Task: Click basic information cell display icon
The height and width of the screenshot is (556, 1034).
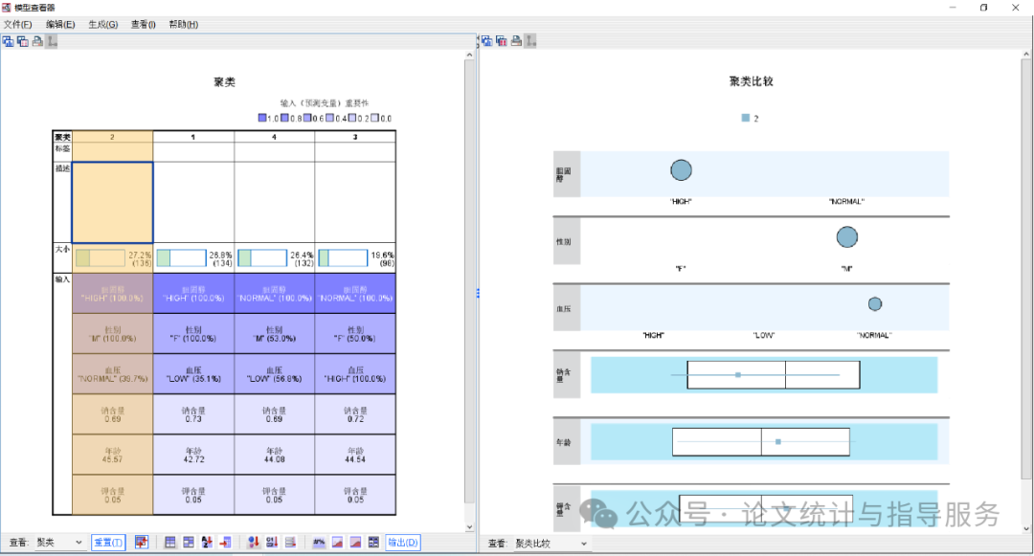Action: click(x=373, y=543)
